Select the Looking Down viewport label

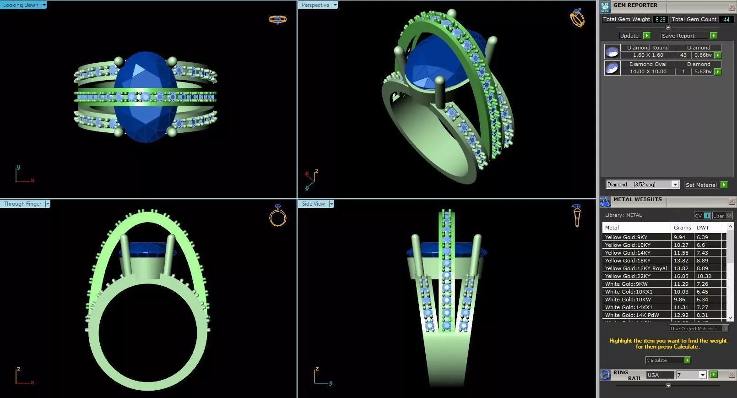(21, 5)
